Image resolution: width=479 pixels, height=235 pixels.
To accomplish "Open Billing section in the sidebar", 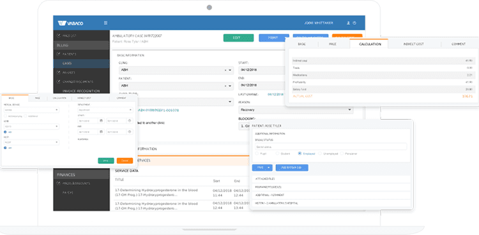I will point(81,45).
